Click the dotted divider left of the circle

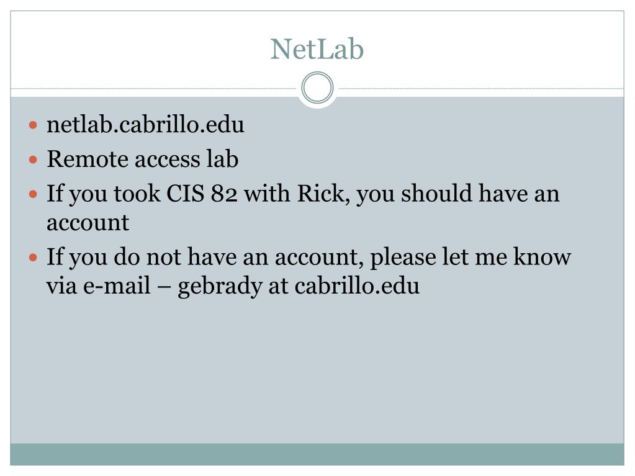(x=154, y=88)
